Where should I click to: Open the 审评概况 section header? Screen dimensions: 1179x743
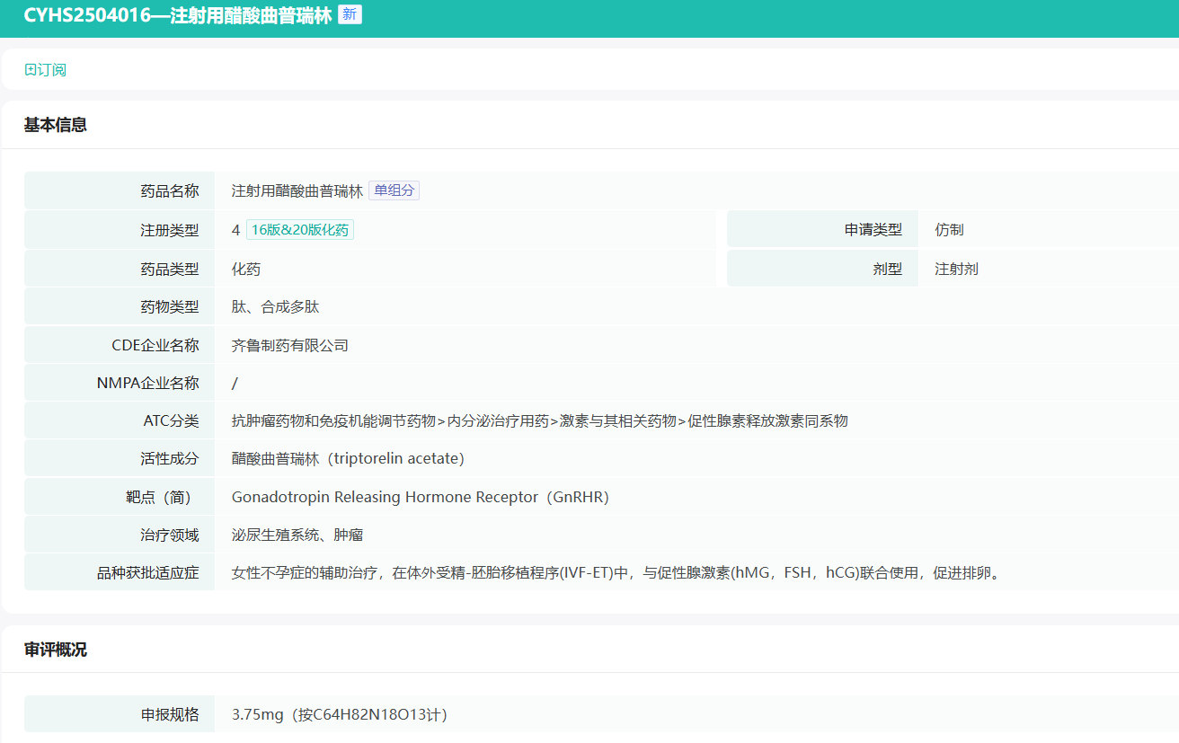[56, 649]
